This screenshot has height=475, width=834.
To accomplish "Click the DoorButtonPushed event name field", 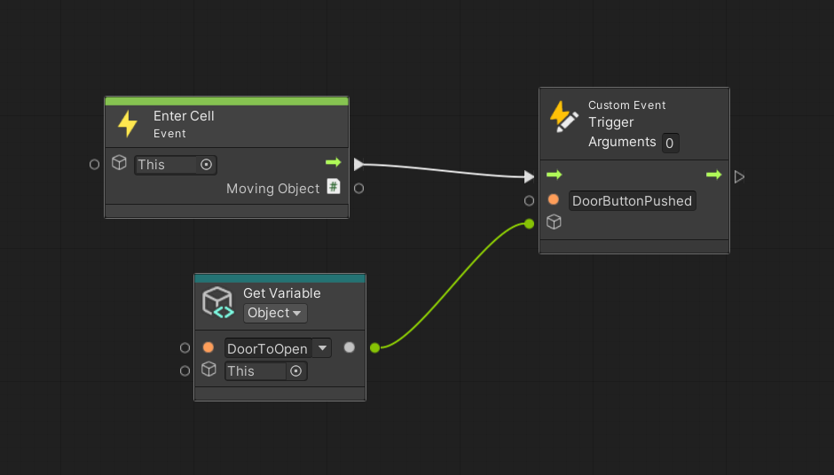I will point(632,201).
